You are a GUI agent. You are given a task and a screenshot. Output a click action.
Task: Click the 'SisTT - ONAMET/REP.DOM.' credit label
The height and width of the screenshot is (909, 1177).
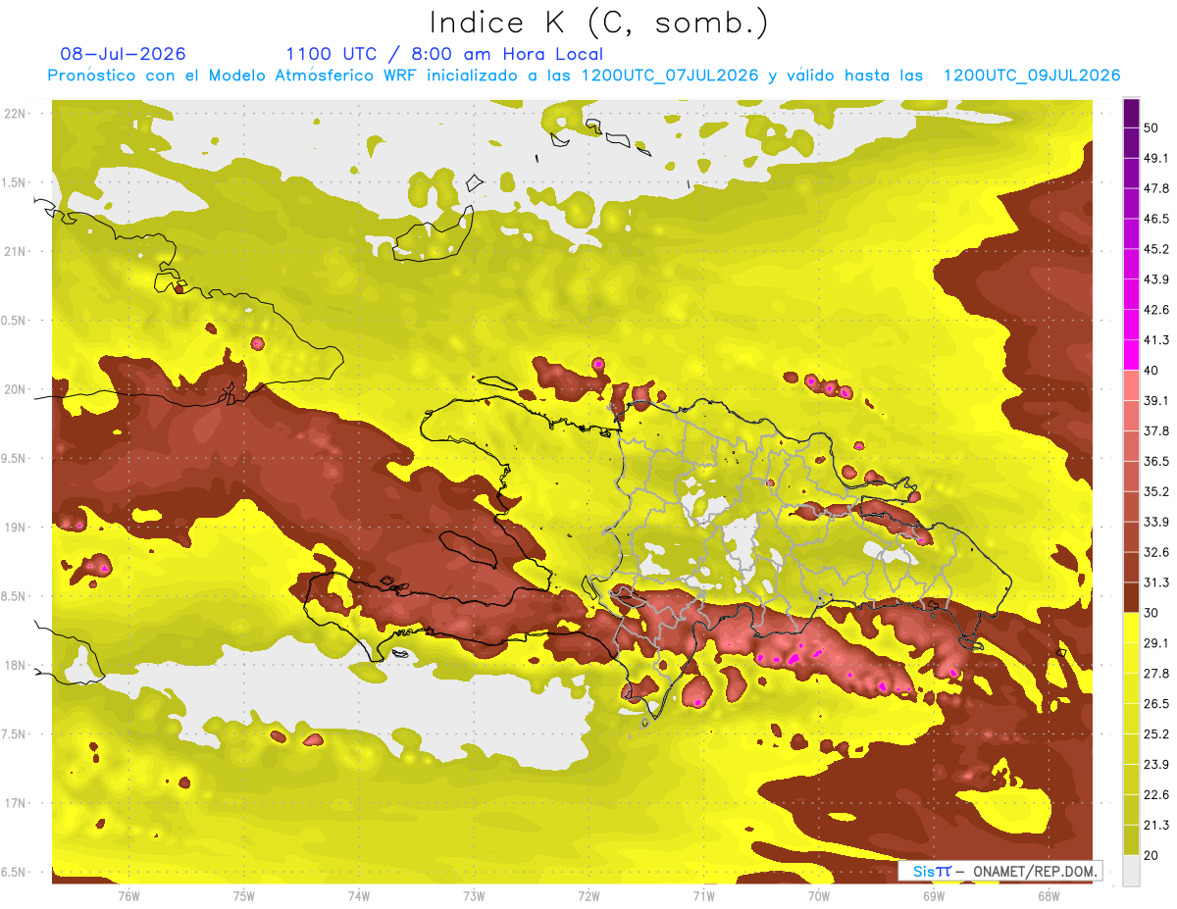tap(1002, 871)
